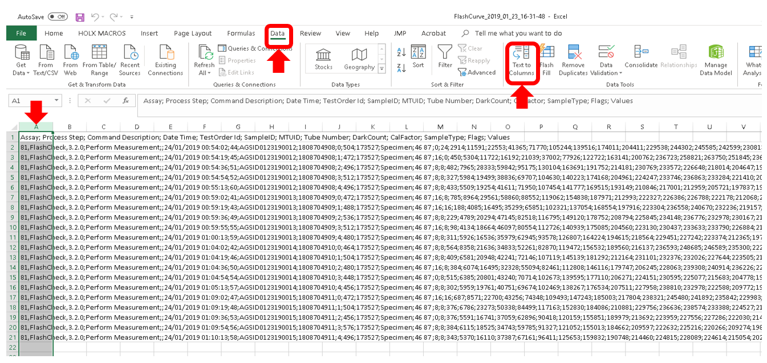Click the Save icon in title bar
This screenshot has width=767, height=363.
point(80,17)
